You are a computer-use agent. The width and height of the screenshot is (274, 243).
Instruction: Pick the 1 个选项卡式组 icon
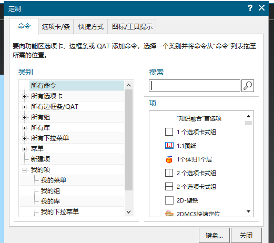(x=169, y=132)
